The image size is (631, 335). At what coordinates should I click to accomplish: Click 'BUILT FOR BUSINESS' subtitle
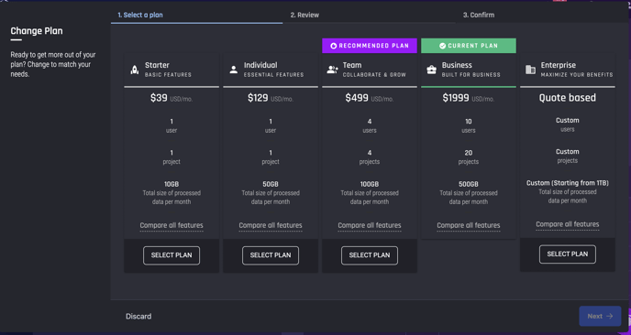coord(471,75)
